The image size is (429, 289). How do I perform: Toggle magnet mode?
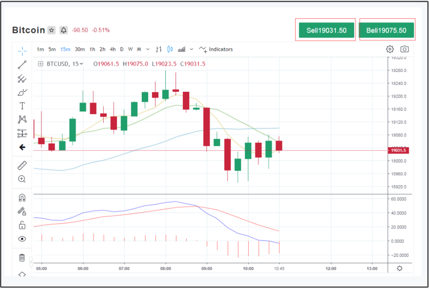[22, 198]
